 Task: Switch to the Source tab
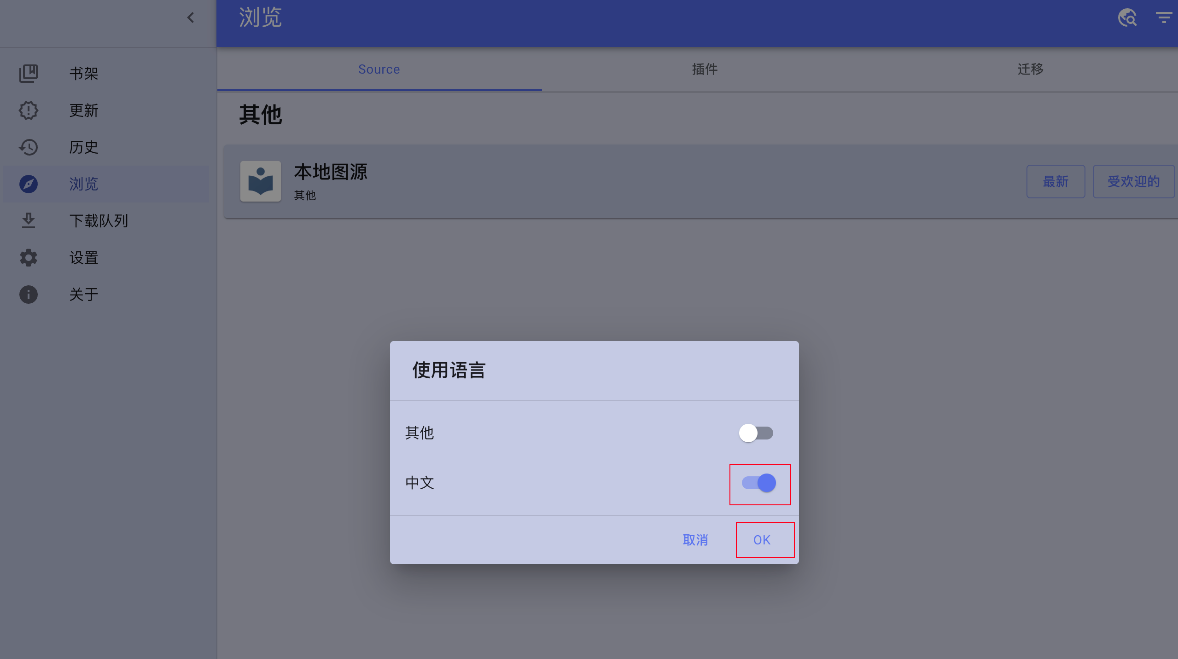pyautogui.click(x=379, y=69)
